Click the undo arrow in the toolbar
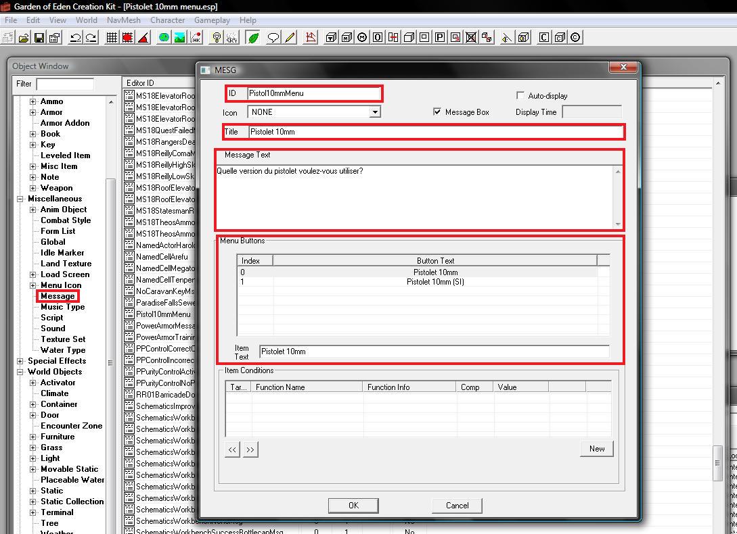This screenshot has height=534, width=737. (75, 38)
